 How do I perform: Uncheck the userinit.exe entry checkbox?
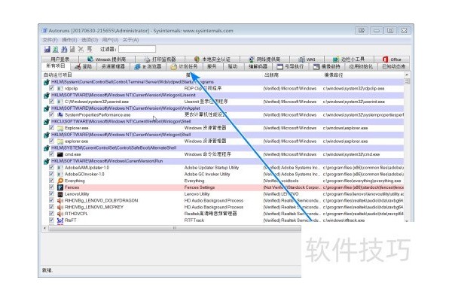point(51,102)
